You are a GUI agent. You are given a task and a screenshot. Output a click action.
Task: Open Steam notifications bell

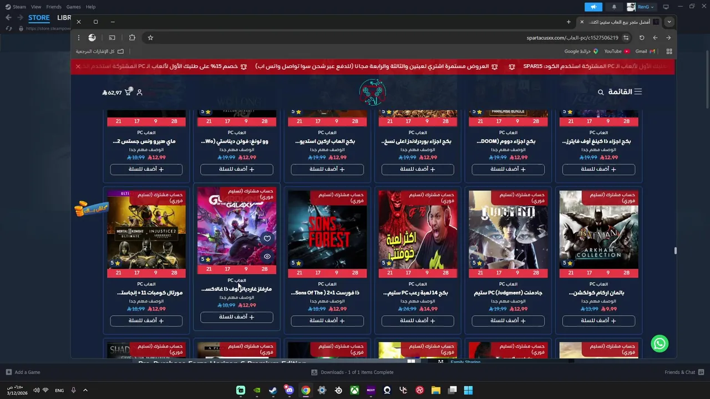(614, 7)
